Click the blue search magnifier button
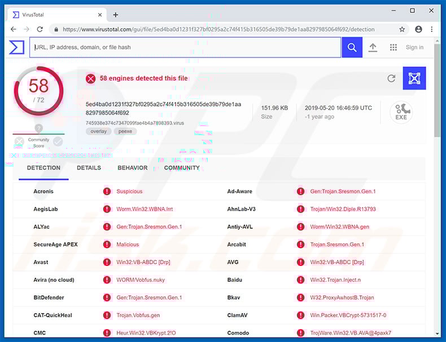 (352, 47)
